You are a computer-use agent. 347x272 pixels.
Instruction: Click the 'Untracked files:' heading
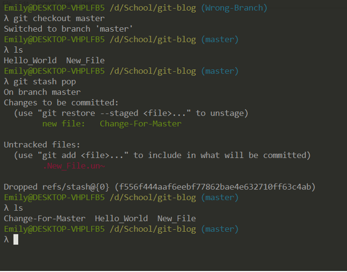[x=42, y=145]
